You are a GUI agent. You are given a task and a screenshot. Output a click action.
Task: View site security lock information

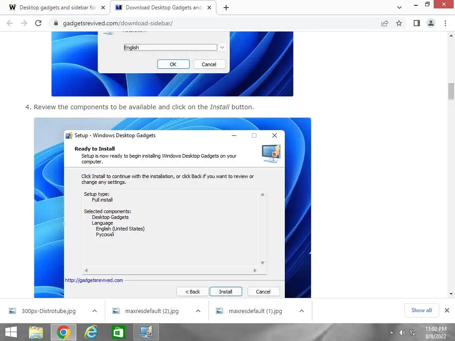point(56,23)
